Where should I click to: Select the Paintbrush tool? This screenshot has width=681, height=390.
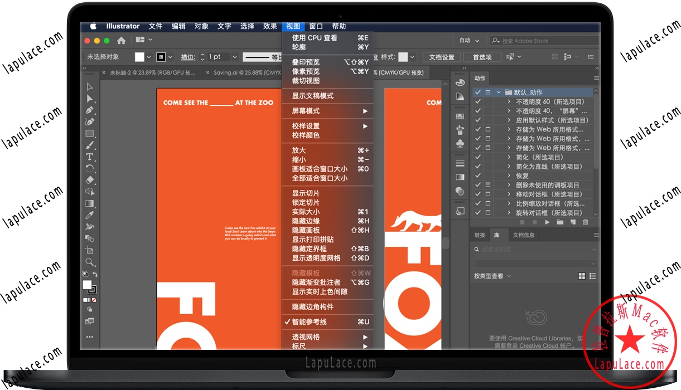pyautogui.click(x=89, y=145)
